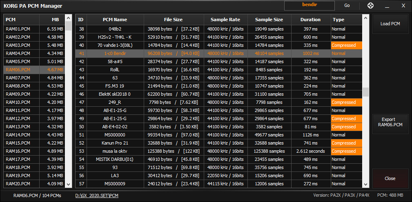Viewport: 412px width, 202px height.
Task: Select RAM15.PCM in the file list
Action: pos(34,143)
